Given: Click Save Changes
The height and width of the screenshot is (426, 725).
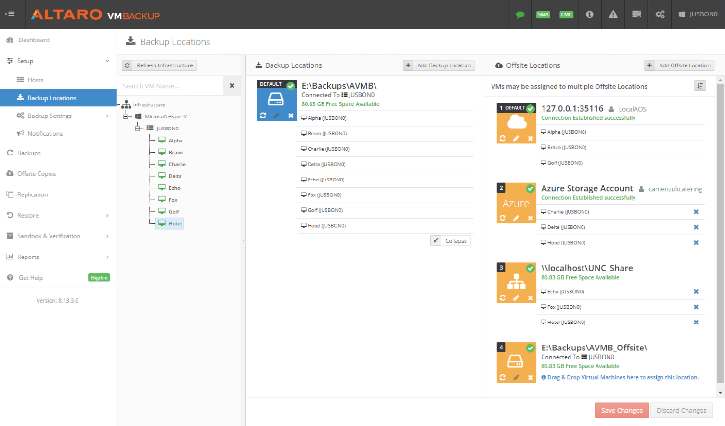Looking at the screenshot, I should (621, 410).
